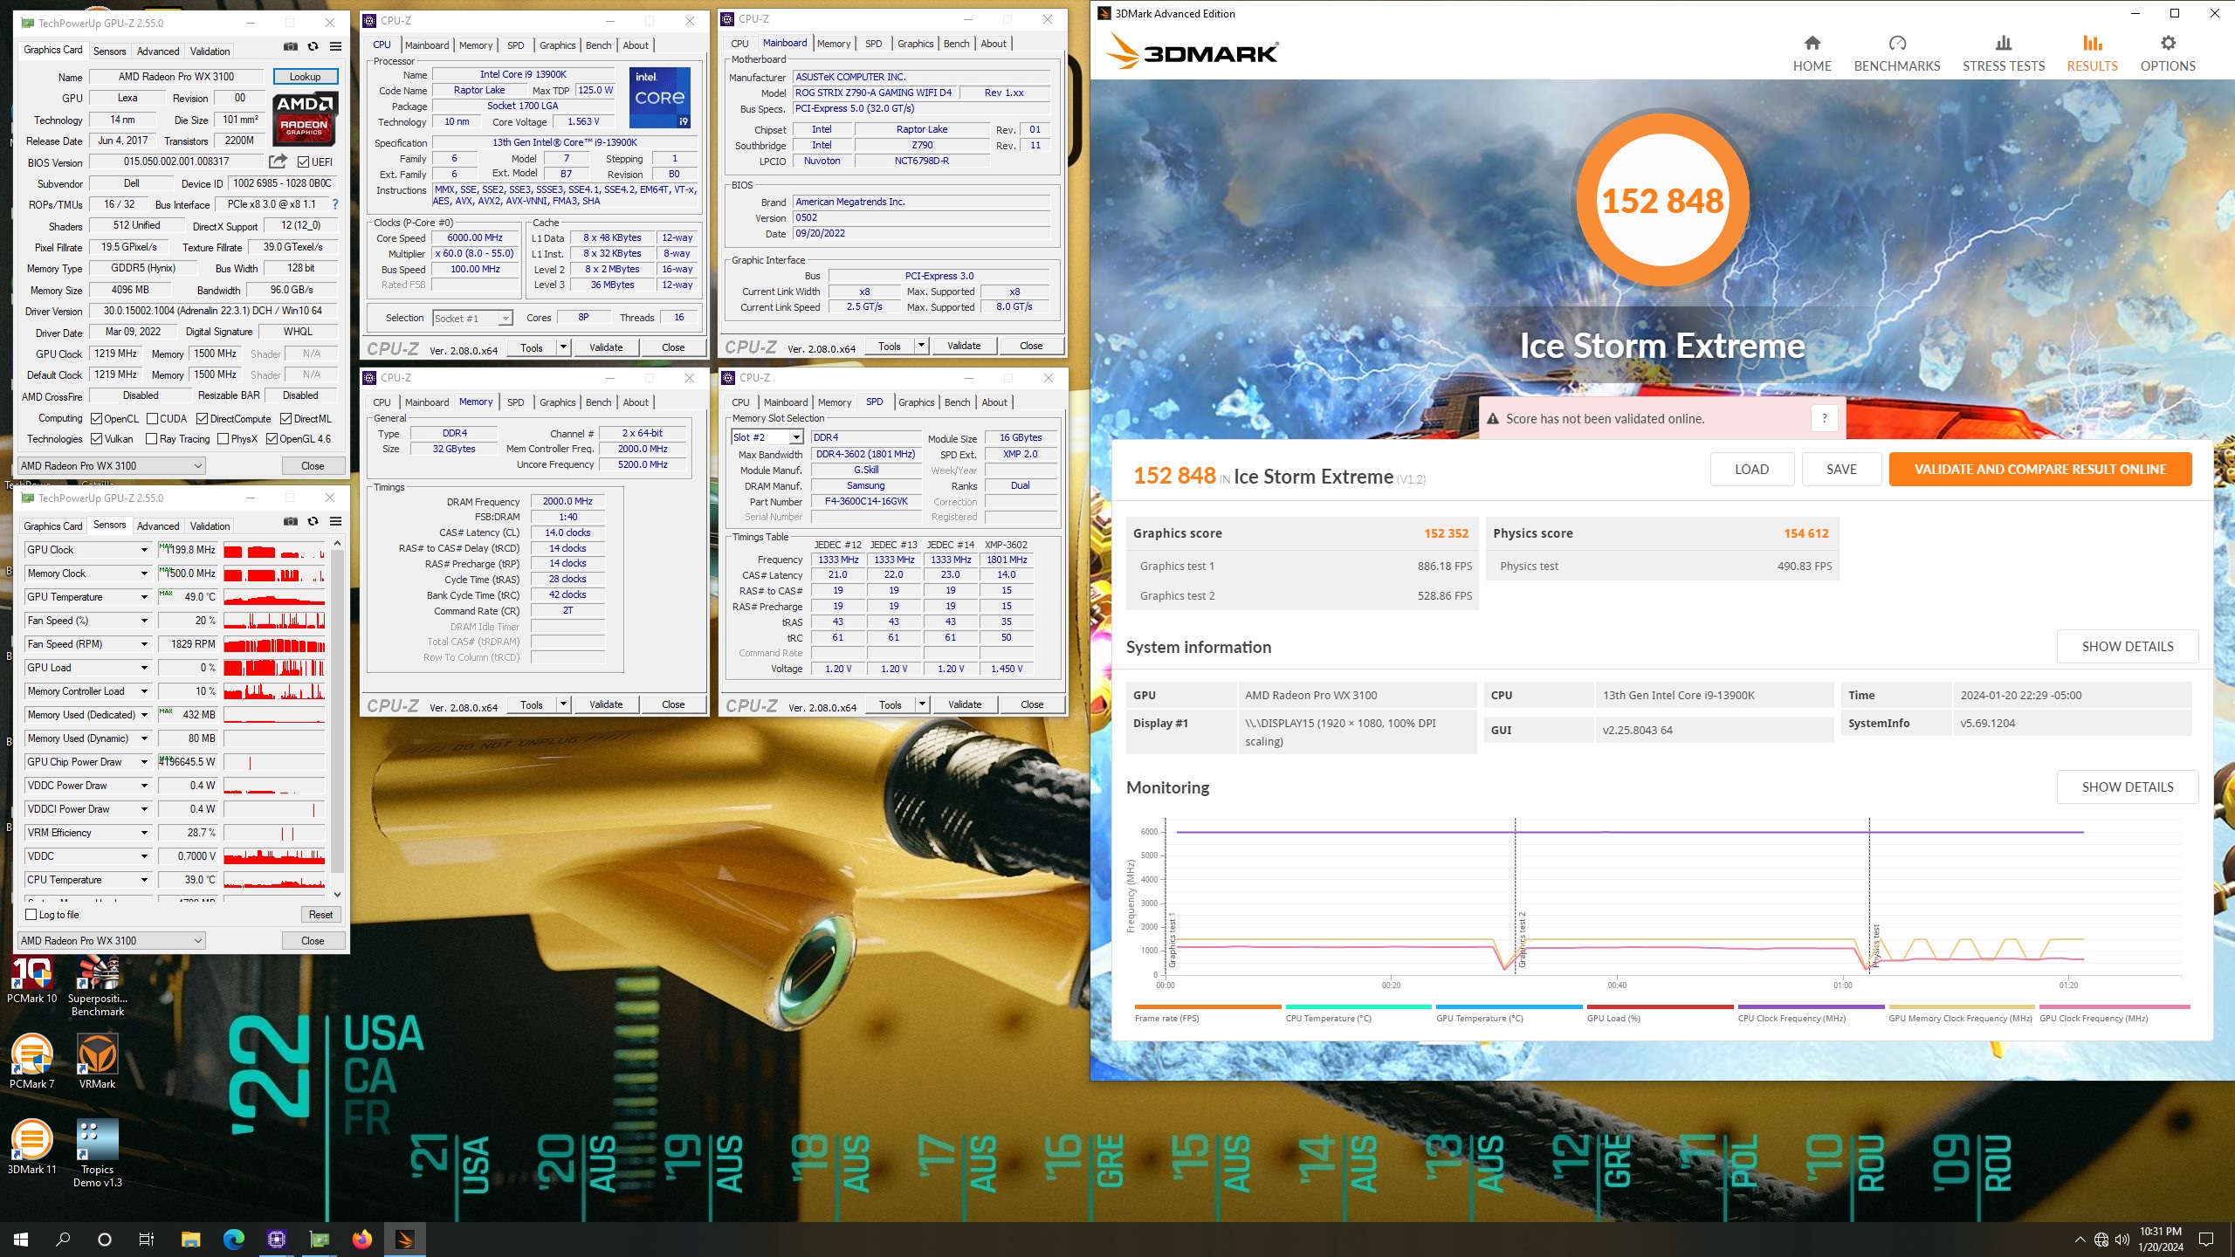Open File Explorer from the taskbar
2235x1257 pixels.
190,1239
